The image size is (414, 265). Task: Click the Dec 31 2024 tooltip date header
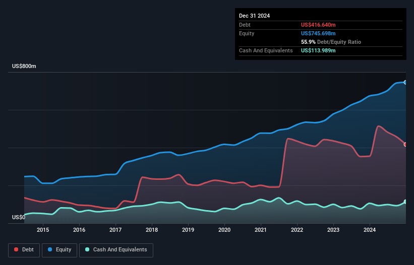tap(254, 16)
